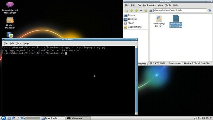The height and width of the screenshot is (120, 213).
Task: Click the volume icon in system tray
Action: pos(195,118)
